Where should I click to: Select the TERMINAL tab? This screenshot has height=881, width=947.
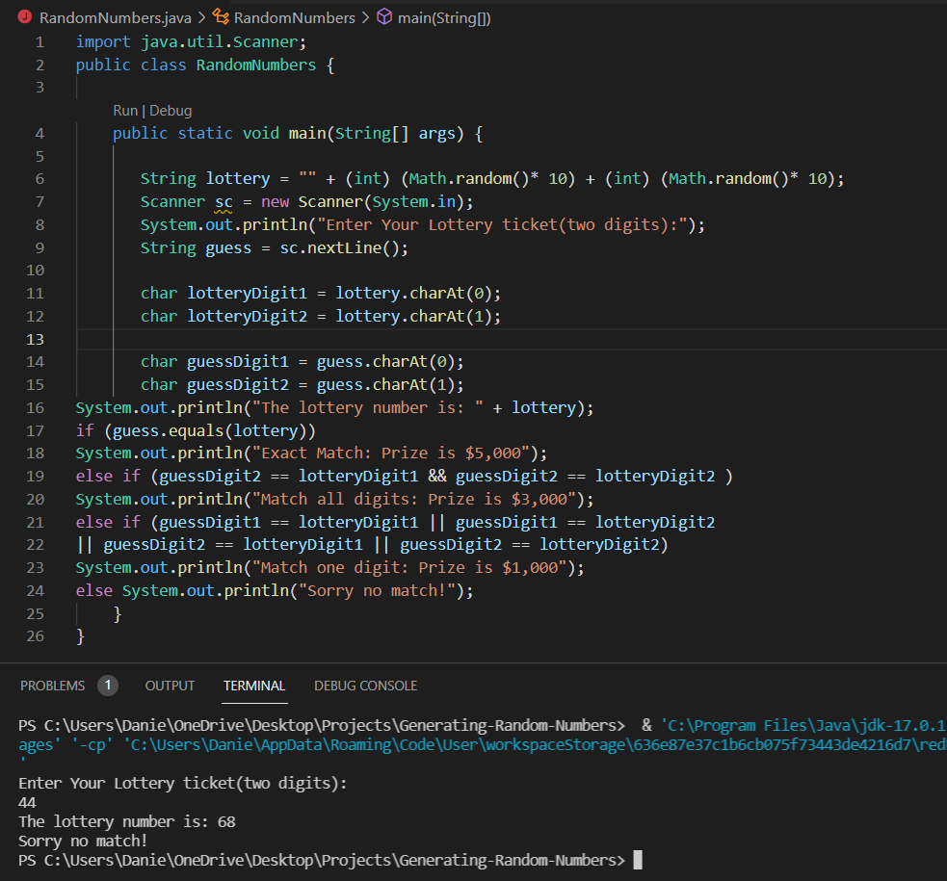[x=253, y=686]
